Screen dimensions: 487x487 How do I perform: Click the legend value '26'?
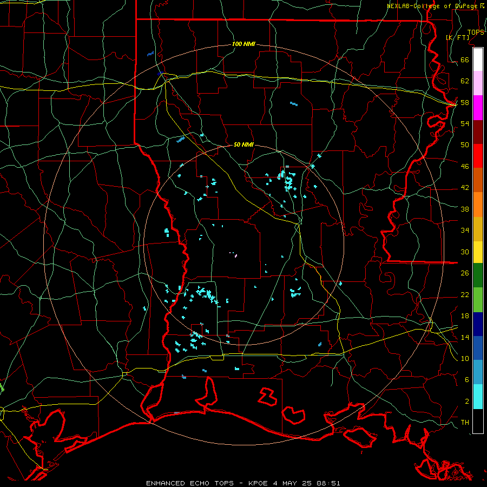[465, 273]
